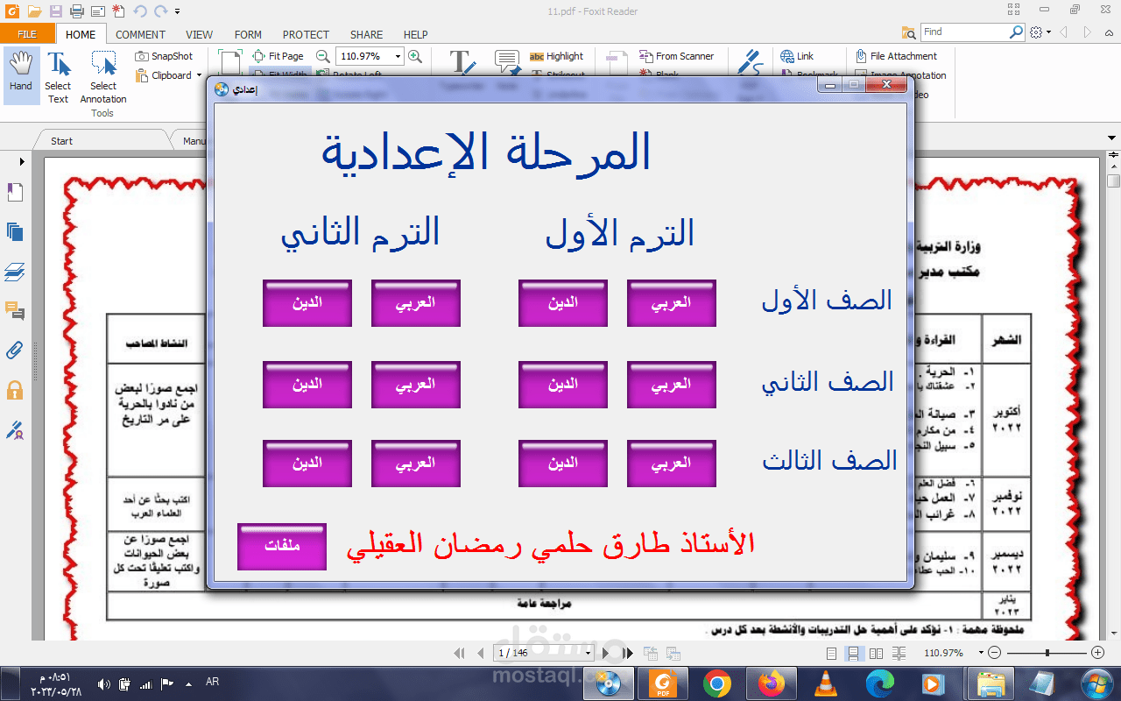Viewport: 1121px width, 701px height.
Task: Open the Digital Signatures side panel
Action: click(x=15, y=429)
